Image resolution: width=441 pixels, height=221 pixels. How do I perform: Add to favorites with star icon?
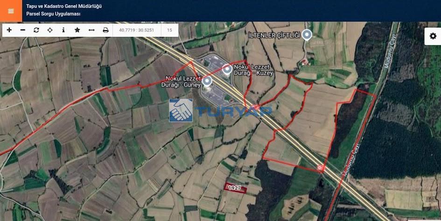[x=77, y=30]
